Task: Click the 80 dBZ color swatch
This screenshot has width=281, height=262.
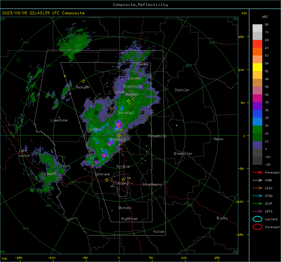Action: (x=257, y=28)
